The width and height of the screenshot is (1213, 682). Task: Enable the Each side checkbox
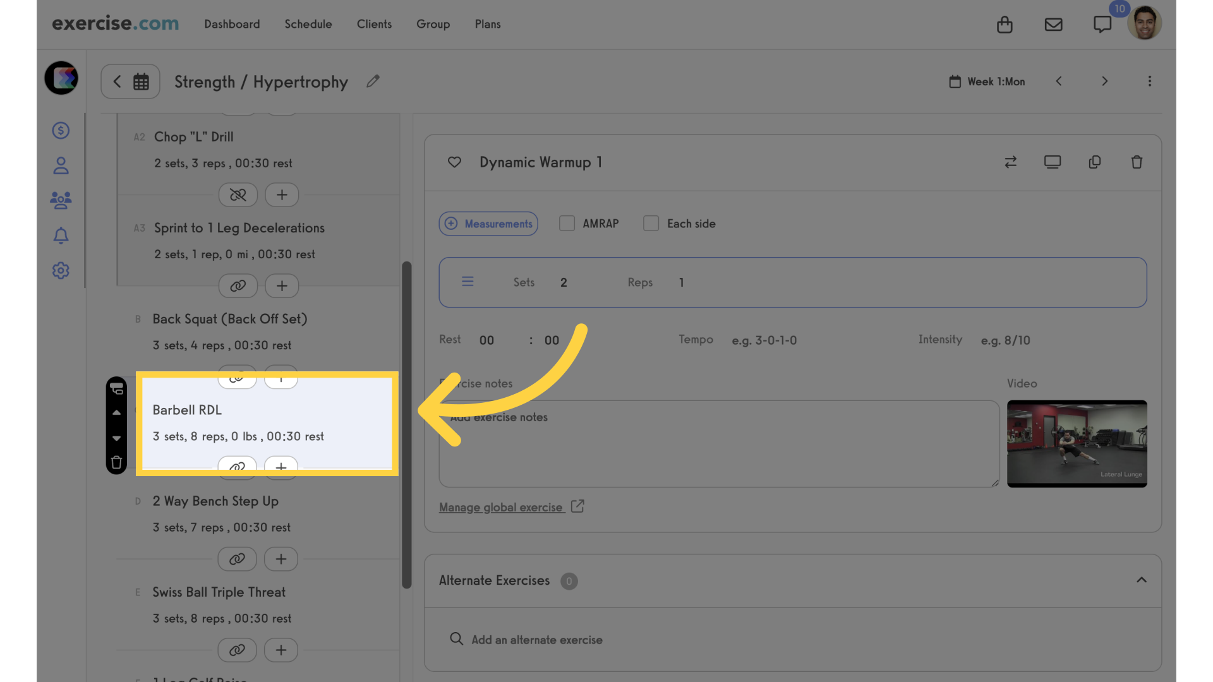(651, 224)
